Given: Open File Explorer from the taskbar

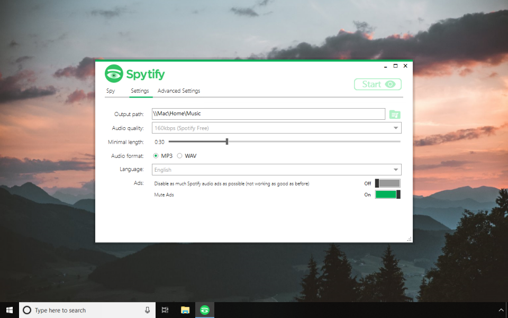Looking at the screenshot, I should click(185, 310).
